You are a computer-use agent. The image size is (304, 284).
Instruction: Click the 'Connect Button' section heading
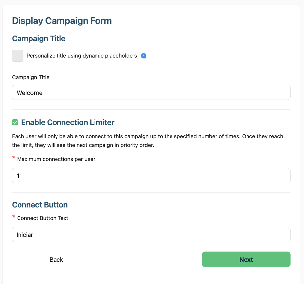point(40,205)
